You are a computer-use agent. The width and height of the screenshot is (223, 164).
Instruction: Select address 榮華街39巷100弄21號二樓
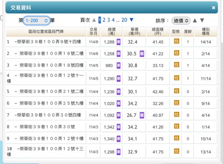coord(51,92)
